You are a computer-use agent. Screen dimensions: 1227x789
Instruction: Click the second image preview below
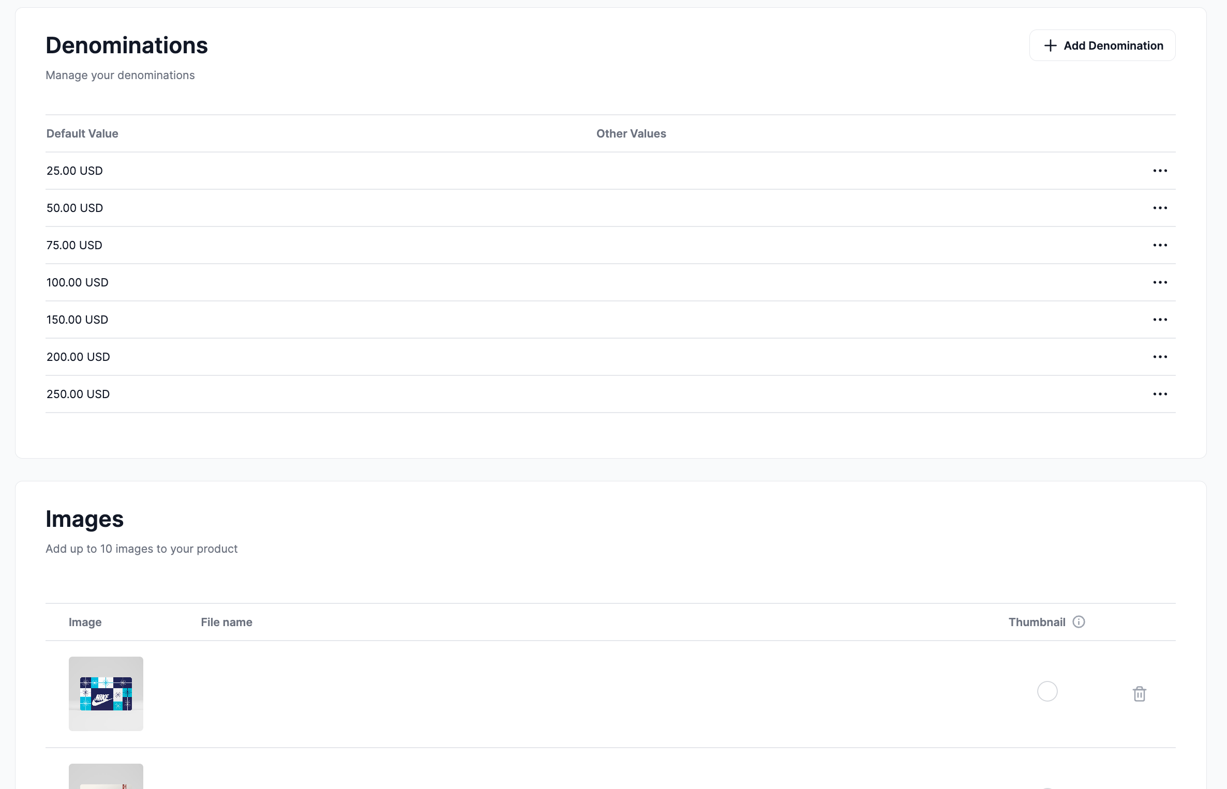pyautogui.click(x=106, y=778)
